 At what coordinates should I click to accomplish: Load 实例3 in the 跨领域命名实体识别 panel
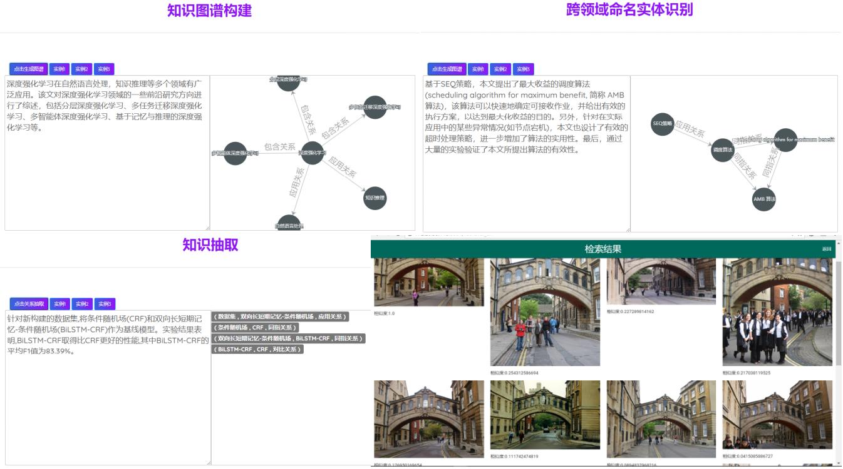[523, 69]
